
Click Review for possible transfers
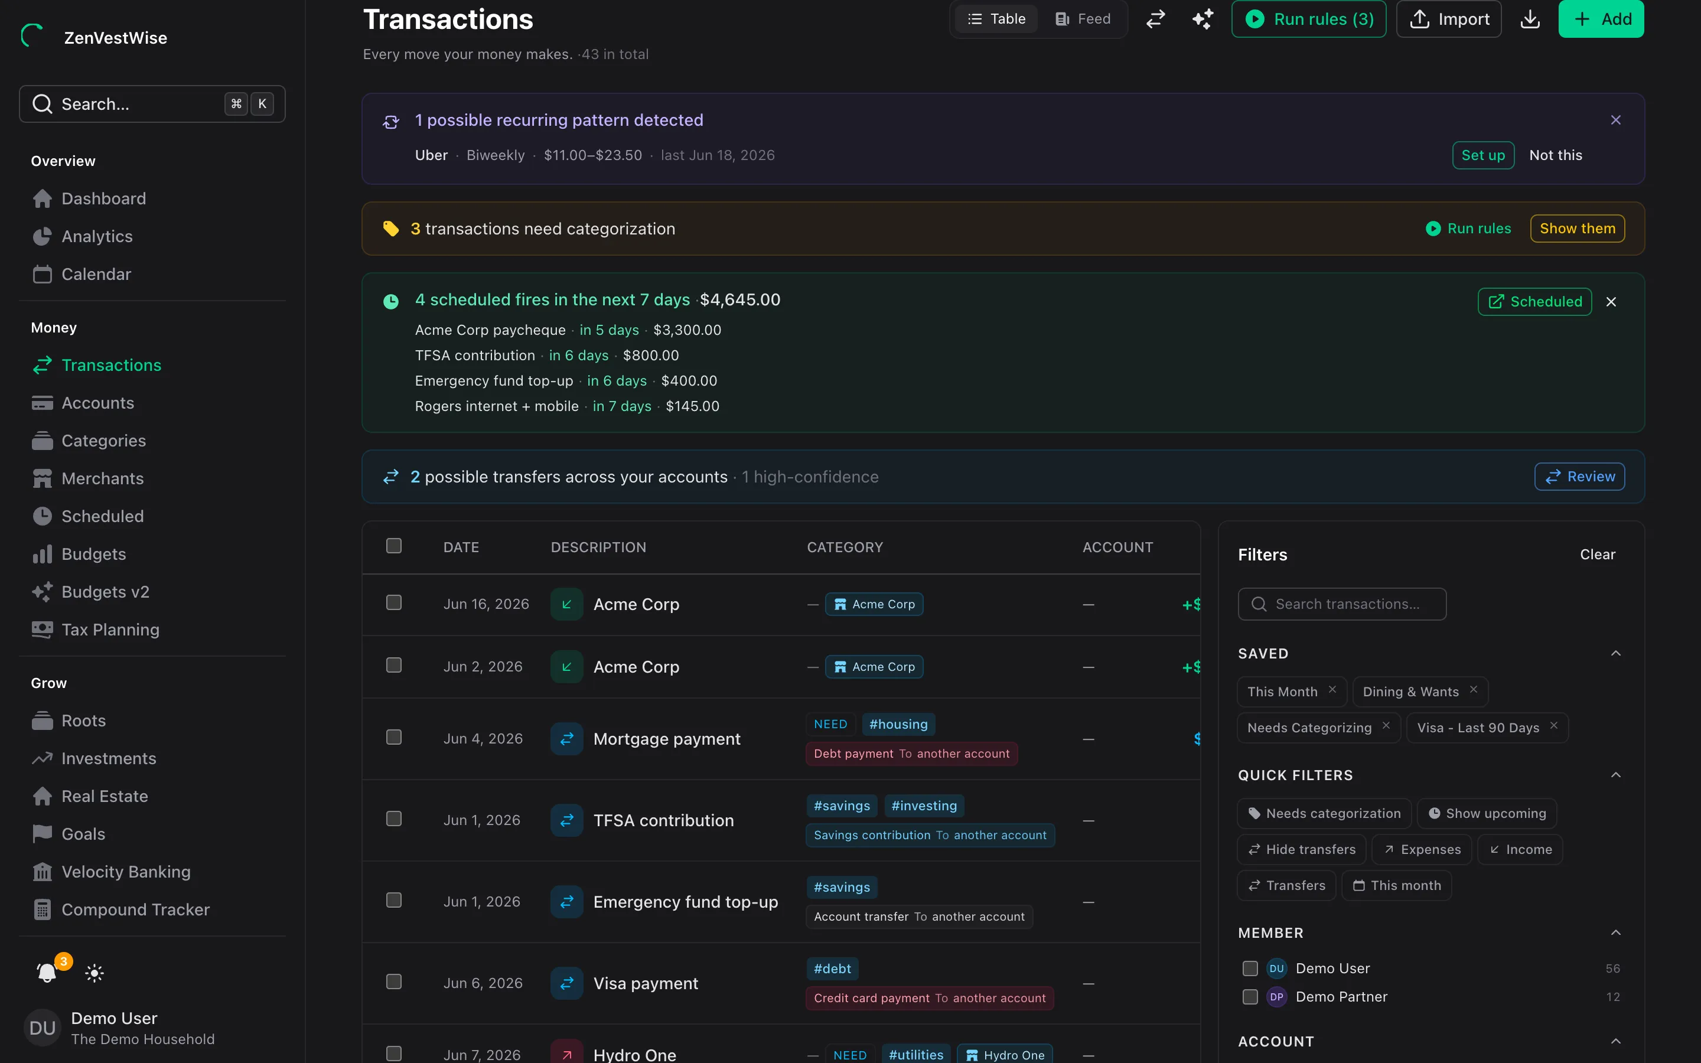pyautogui.click(x=1579, y=477)
